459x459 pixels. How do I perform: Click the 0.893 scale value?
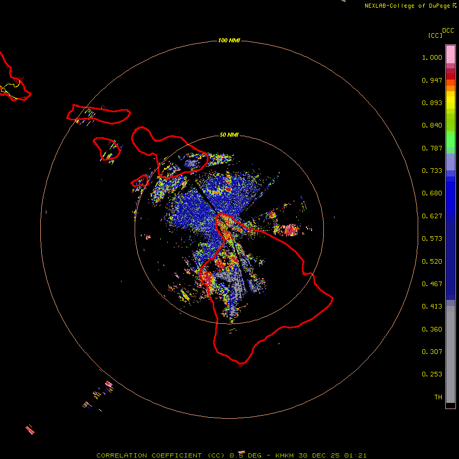pyautogui.click(x=432, y=103)
